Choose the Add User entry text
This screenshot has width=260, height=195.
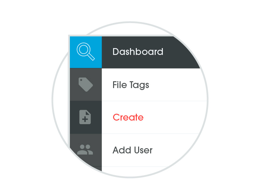[132, 150]
